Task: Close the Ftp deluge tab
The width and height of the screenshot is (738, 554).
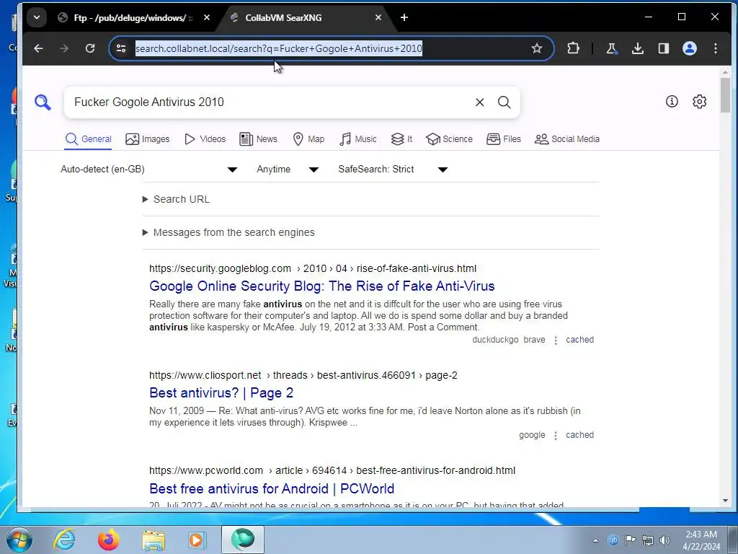Action: pyautogui.click(x=207, y=17)
